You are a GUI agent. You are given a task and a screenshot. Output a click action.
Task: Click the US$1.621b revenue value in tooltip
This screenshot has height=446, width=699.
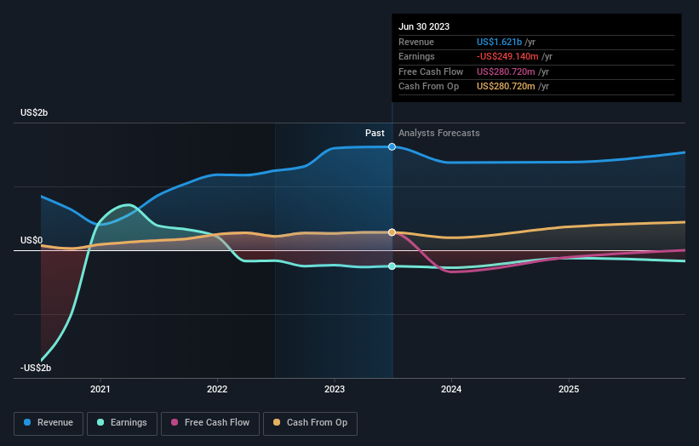tap(499, 42)
